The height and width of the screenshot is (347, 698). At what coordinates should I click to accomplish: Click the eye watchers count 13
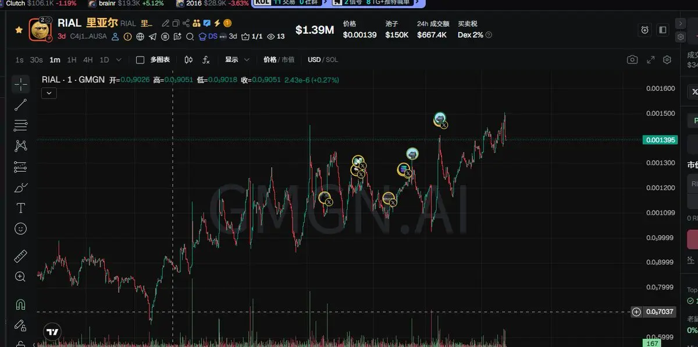click(276, 36)
